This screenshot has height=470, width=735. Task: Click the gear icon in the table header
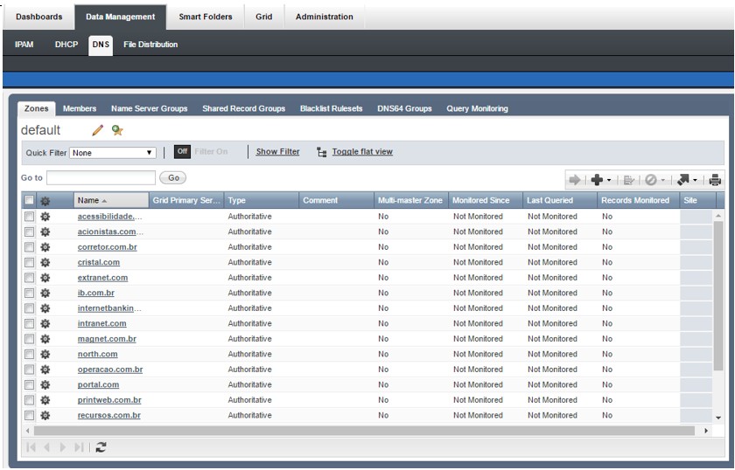(45, 200)
